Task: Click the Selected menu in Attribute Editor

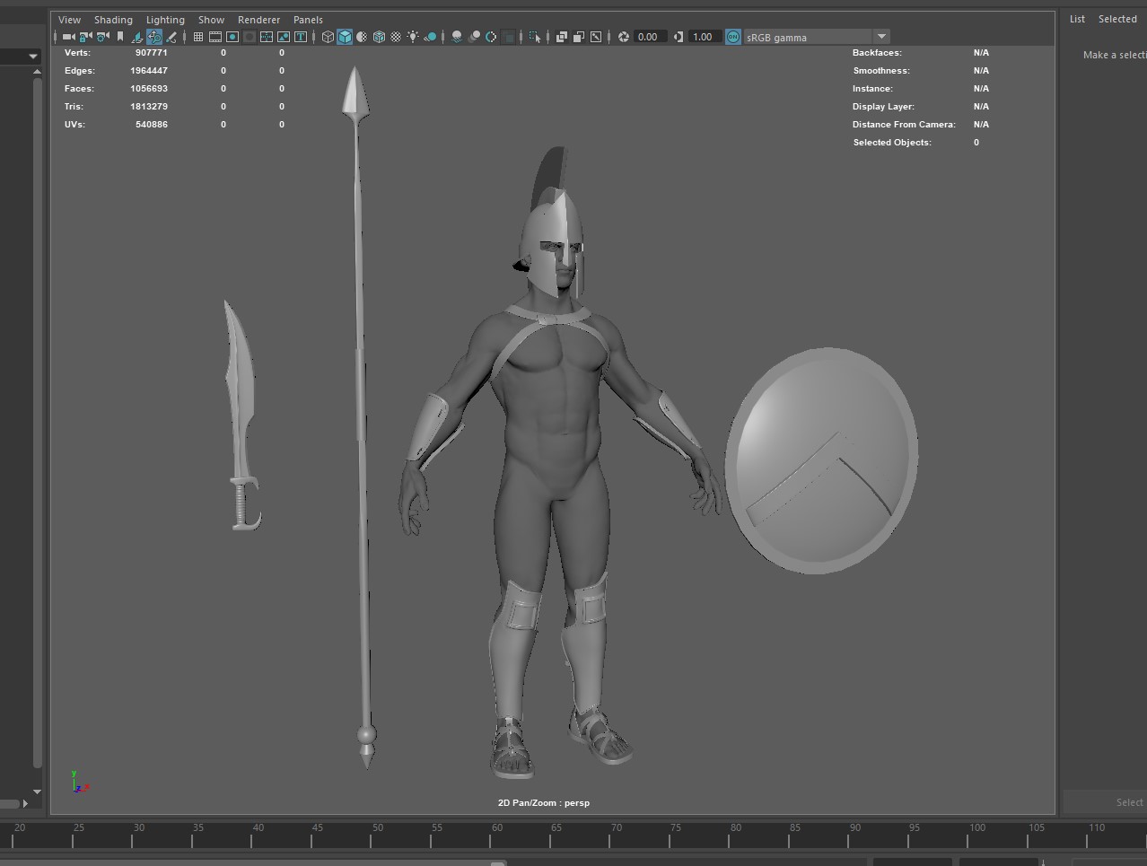Action: (x=1117, y=19)
